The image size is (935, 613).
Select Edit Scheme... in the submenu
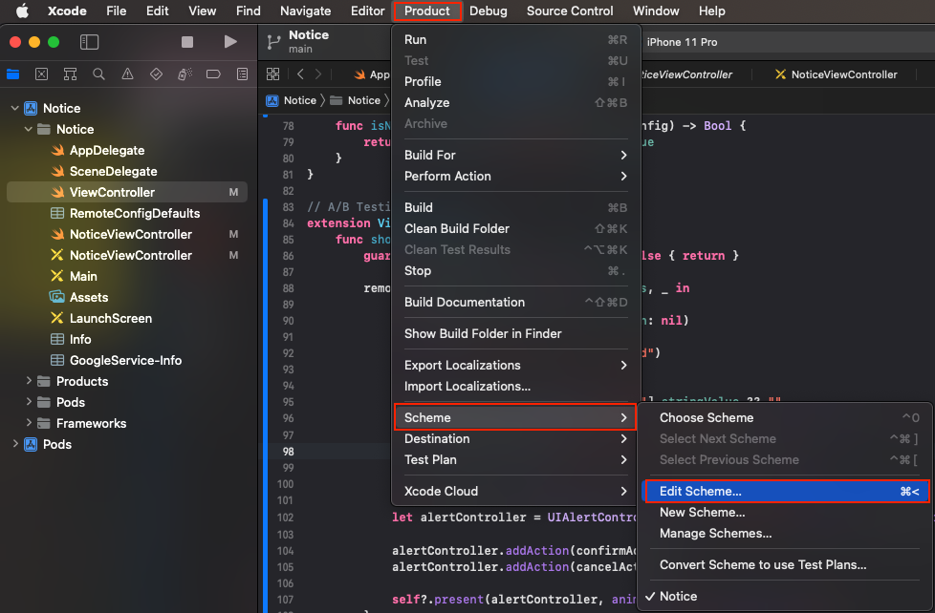(787, 491)
